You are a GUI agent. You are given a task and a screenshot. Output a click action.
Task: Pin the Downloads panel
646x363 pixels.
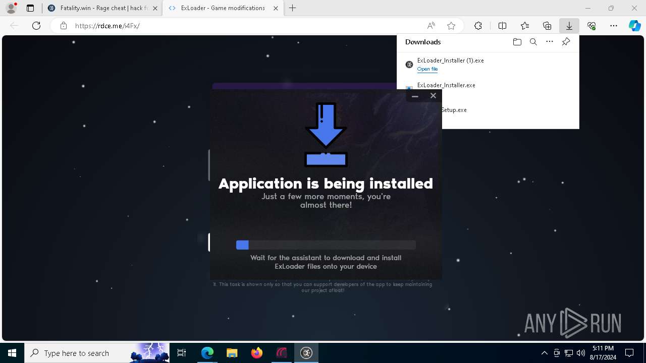click(566, 42)
